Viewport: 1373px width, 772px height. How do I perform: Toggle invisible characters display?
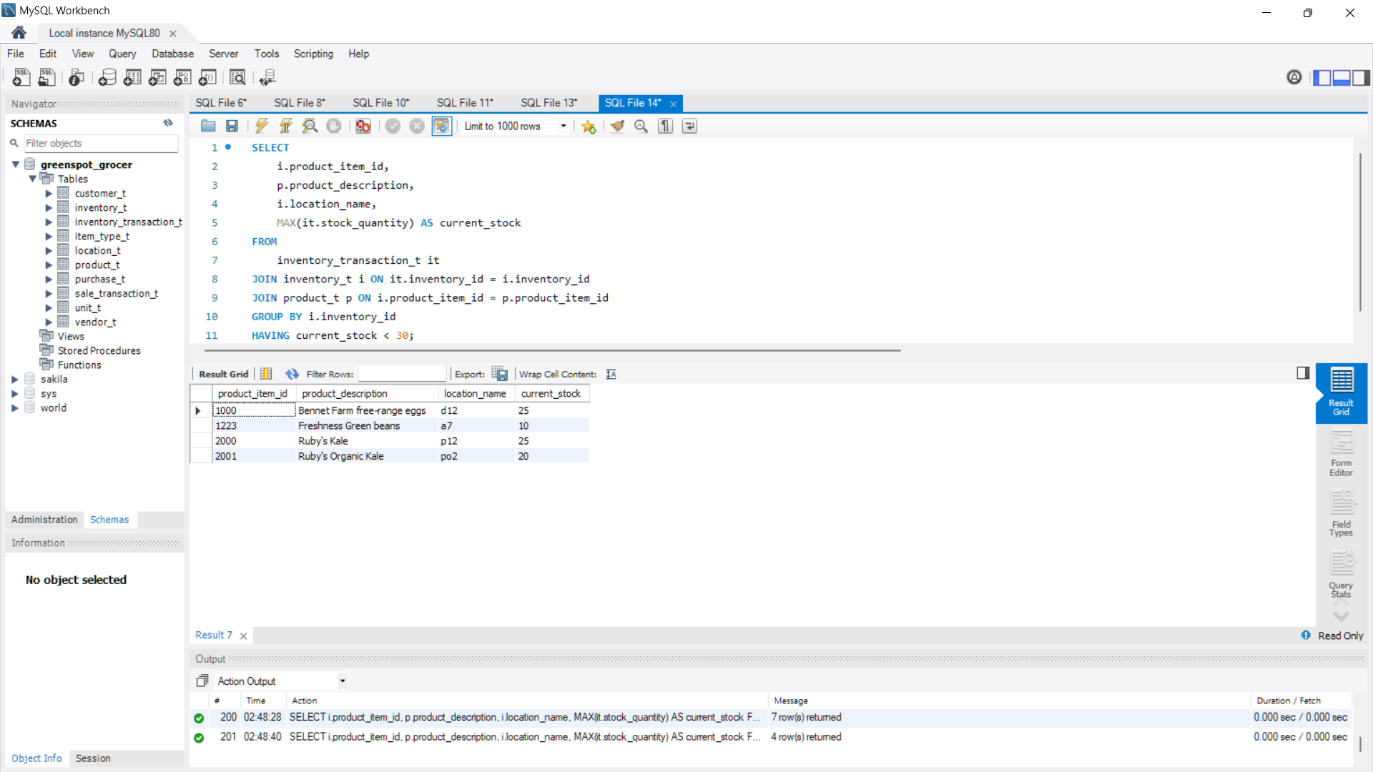(x=666, y=126)
